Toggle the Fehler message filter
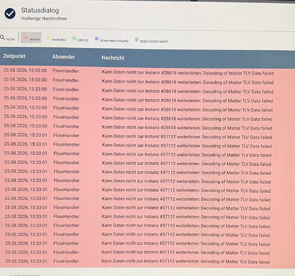This screenshot has width=295, height=276. (31, 38)
